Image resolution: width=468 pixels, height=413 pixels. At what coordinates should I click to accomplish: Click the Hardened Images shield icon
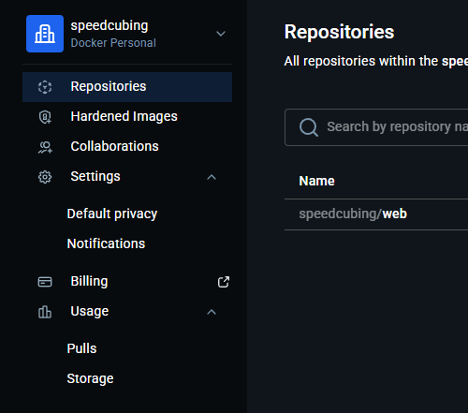(45, 117)
